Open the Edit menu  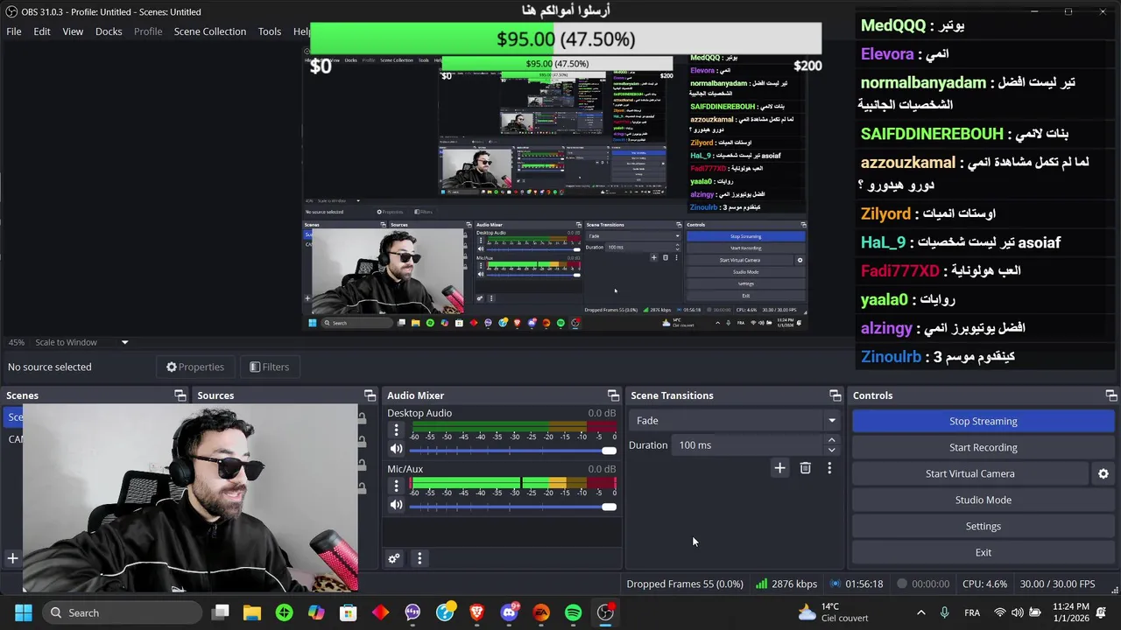(42, 31)
